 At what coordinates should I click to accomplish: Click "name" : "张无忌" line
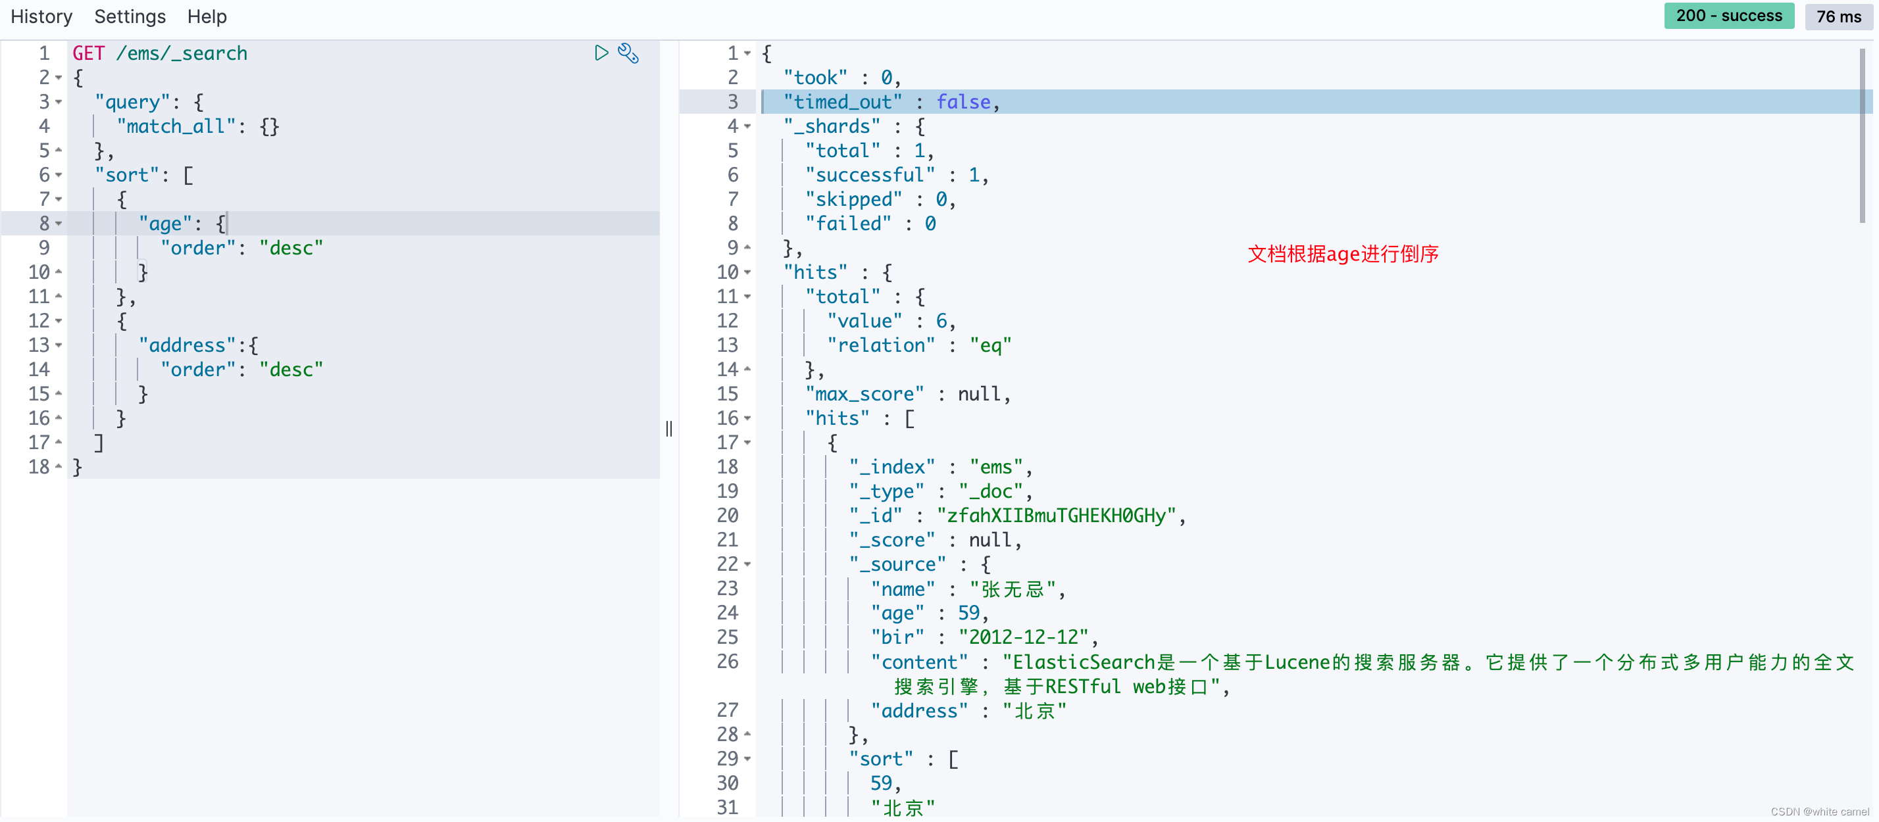pos(968,589)
